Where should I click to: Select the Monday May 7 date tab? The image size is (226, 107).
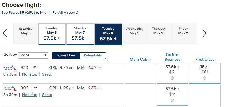pyautogui.click(x=80, y=34)
